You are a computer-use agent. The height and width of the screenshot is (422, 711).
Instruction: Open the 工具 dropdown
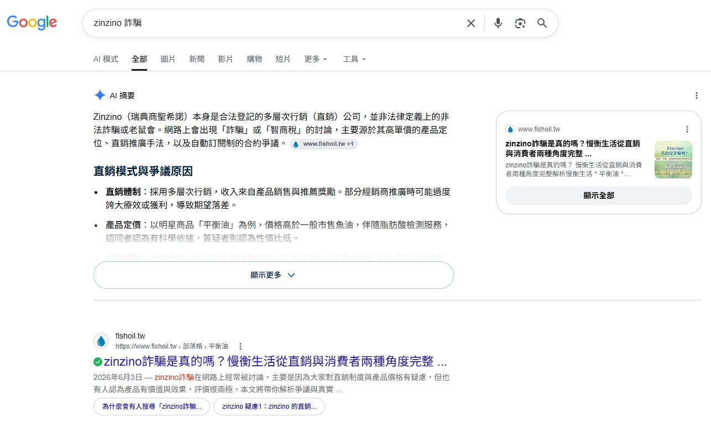[x=354, y=59]
